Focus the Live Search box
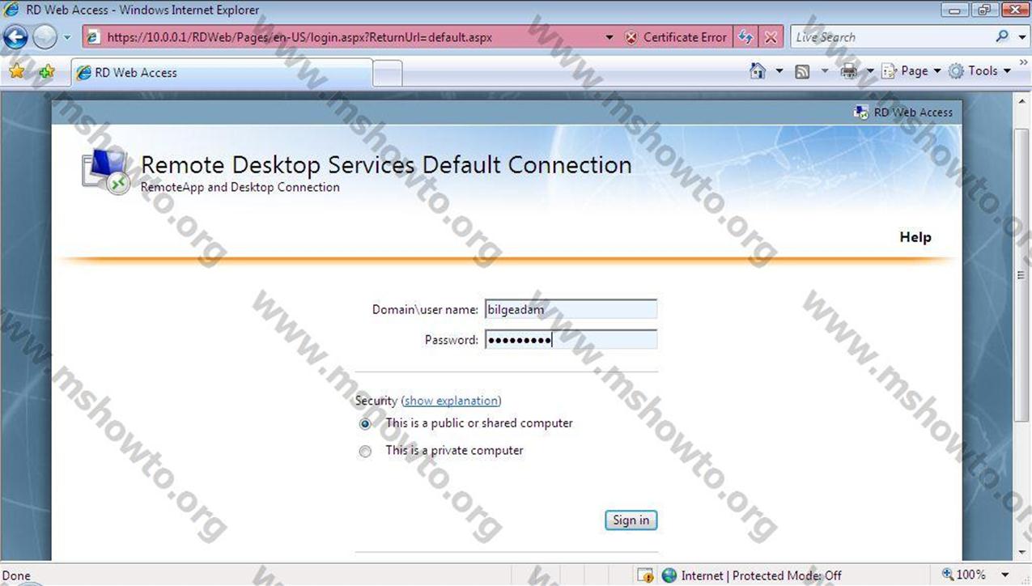1032x586 pixels. [x=890, y=37]
